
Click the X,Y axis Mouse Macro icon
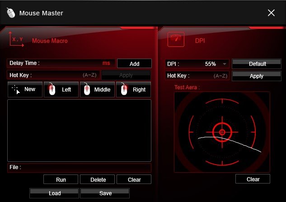(16, 39)
